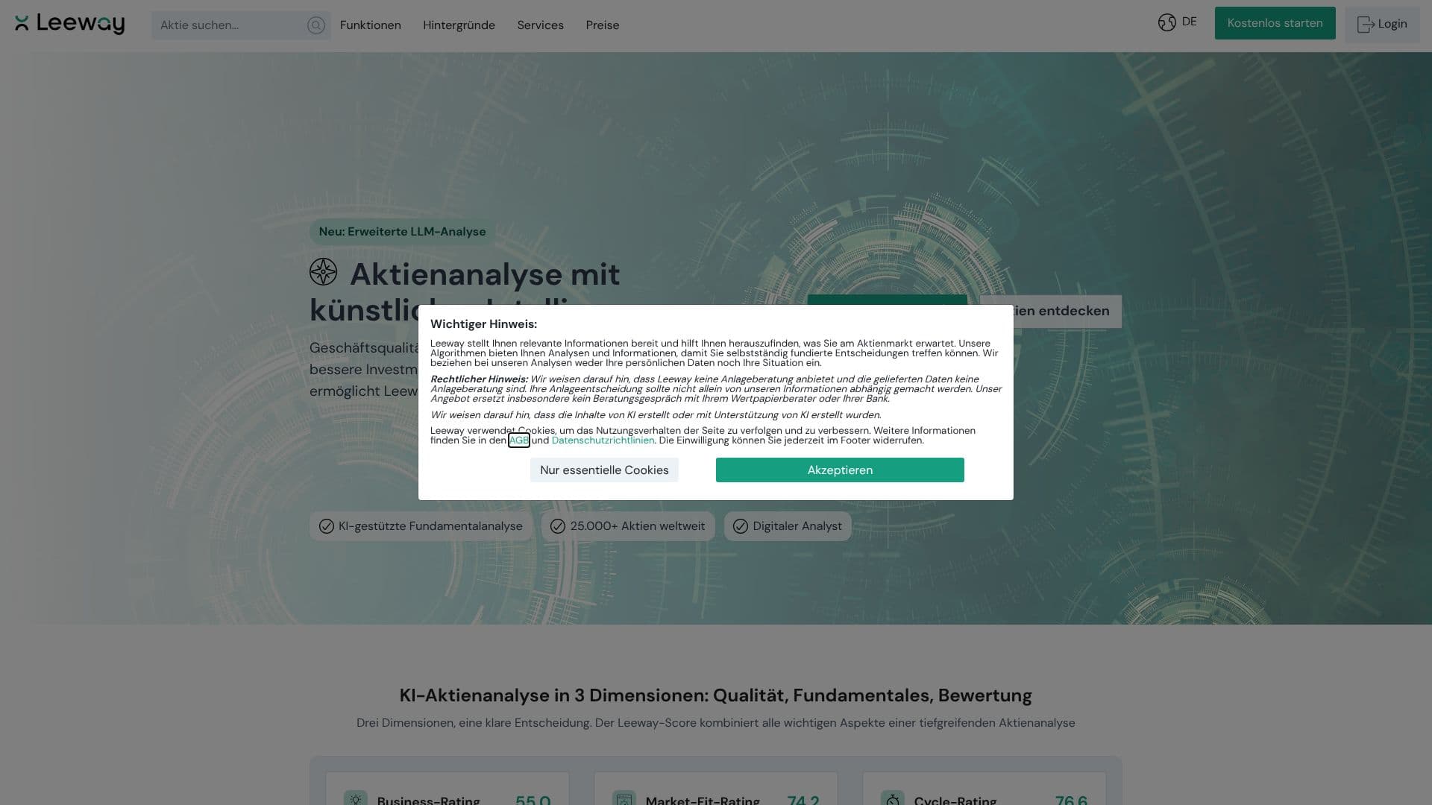Click the login door-arrow icon
The width and height of the screenshot is (1432, 805).
point(1366,25)
